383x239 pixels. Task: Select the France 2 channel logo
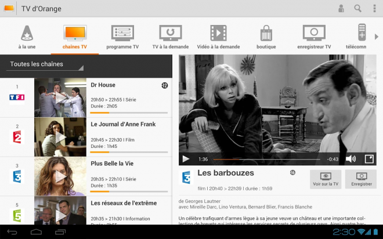tap(17, 137)
